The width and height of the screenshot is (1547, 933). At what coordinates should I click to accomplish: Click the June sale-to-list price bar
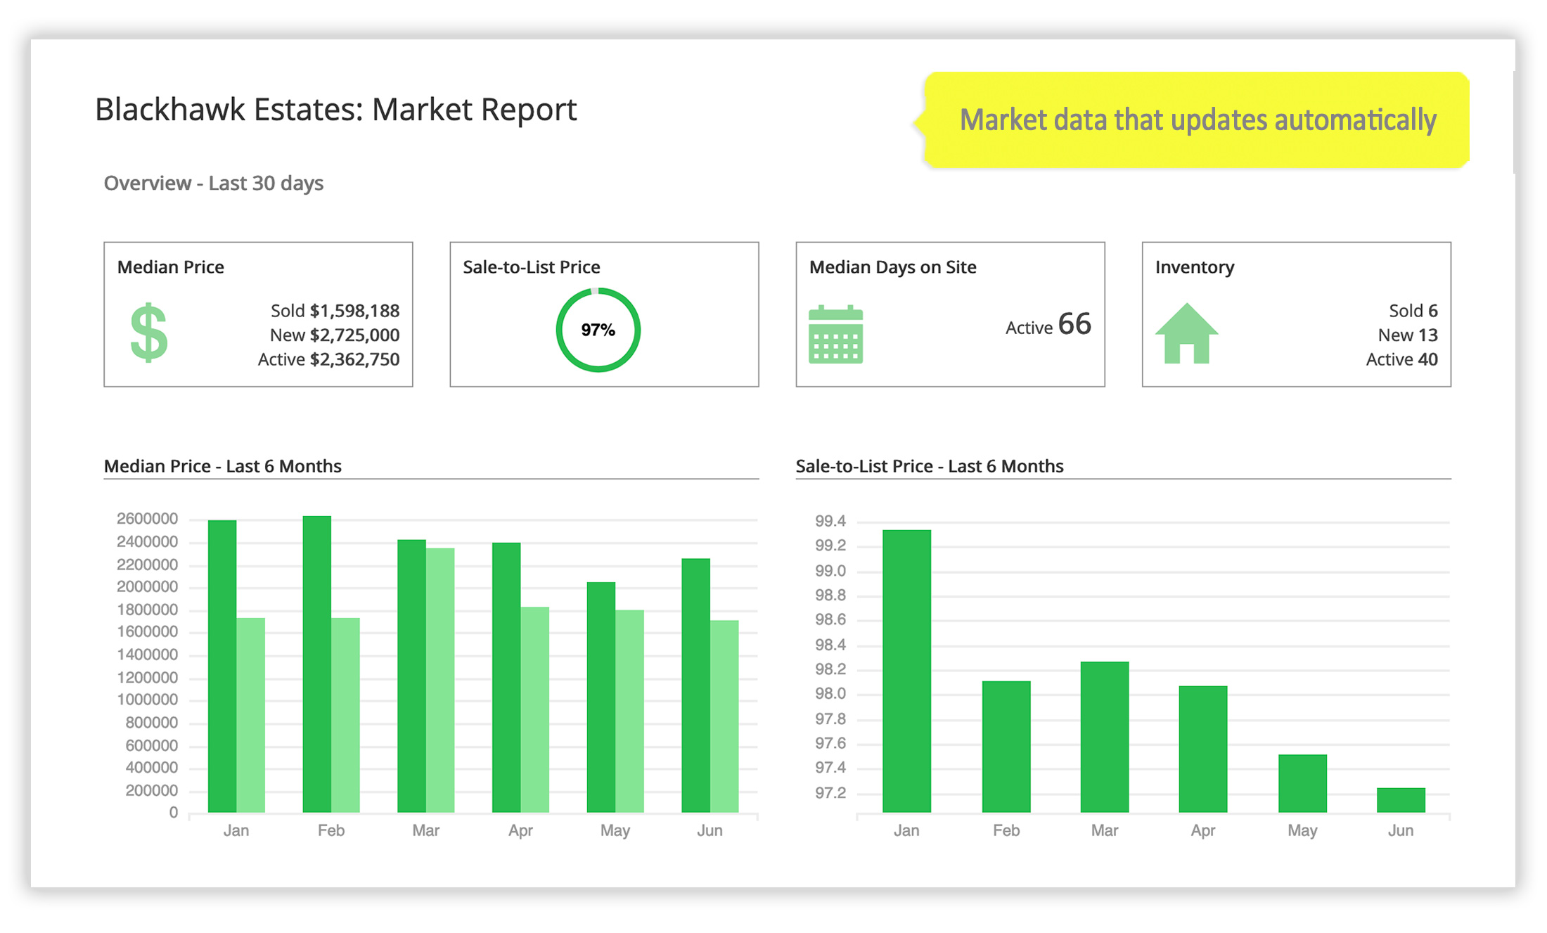(1400, 799)
